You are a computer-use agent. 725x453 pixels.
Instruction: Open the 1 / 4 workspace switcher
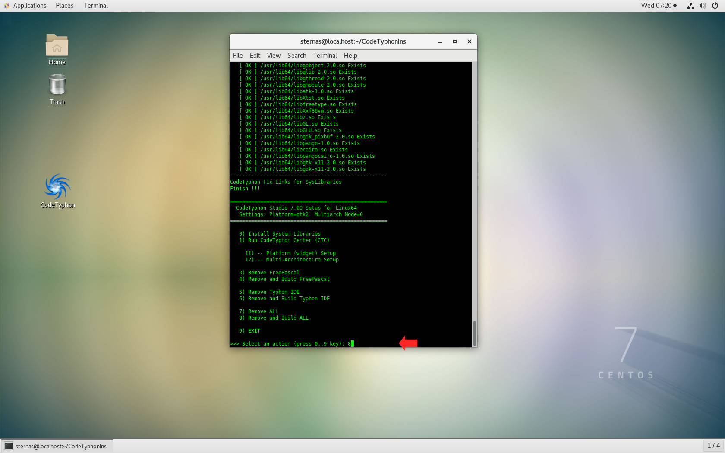(x=713, y=446)
